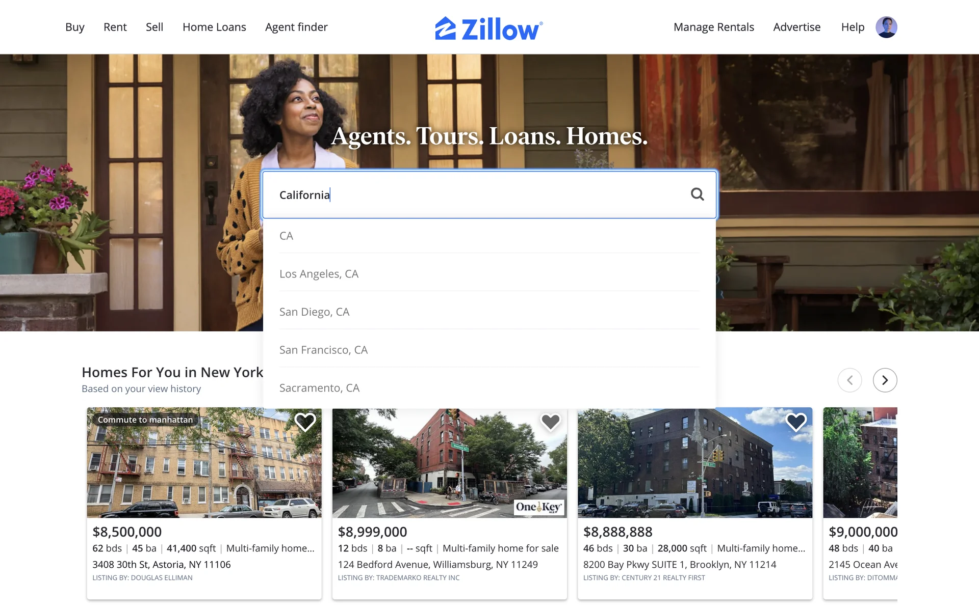This screenshot has width=979, height=611.
Task: Open the $8,888,888 Brooklyn listing photo
Action: [x=694, y=462]
